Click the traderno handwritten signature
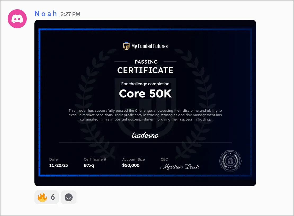294x216 pixels. click(x=145, y=135)
